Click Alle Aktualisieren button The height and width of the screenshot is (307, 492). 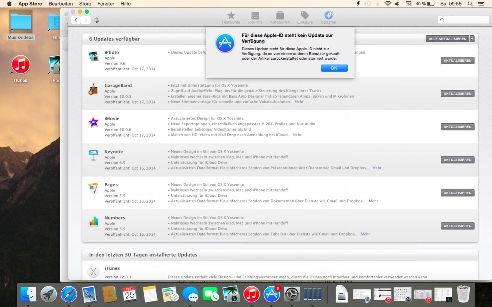tap(448, 39)
